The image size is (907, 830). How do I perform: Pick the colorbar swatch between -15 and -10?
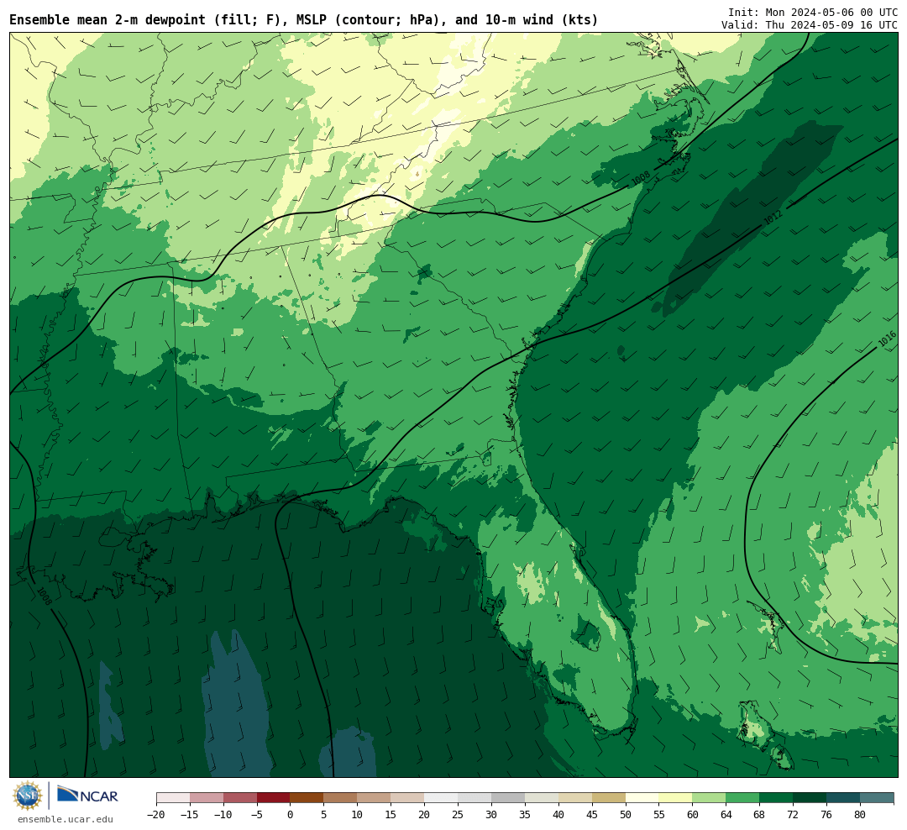[x=207, y=798]
